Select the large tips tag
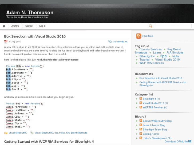 163,56
